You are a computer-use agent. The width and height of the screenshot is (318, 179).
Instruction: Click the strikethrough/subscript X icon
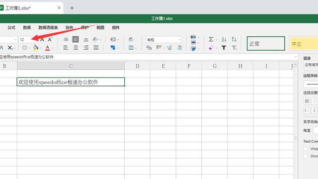tap(10, 48)
